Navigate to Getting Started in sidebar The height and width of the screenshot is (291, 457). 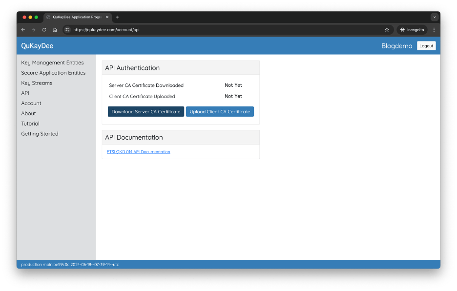coord(40,134)
